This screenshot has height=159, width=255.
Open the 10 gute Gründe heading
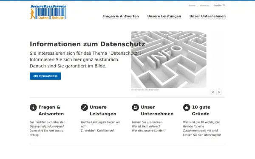(x=201, y=111)
